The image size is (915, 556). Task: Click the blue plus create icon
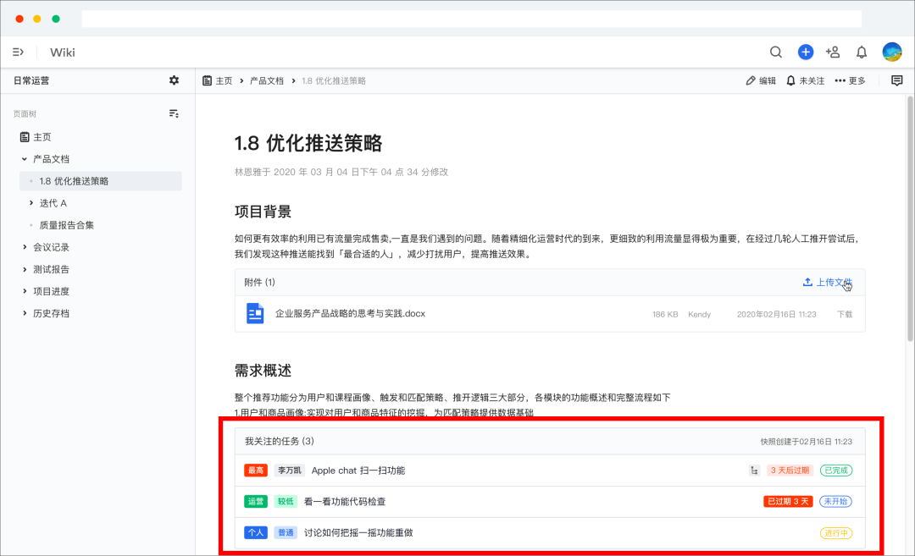tap(805, 52)
